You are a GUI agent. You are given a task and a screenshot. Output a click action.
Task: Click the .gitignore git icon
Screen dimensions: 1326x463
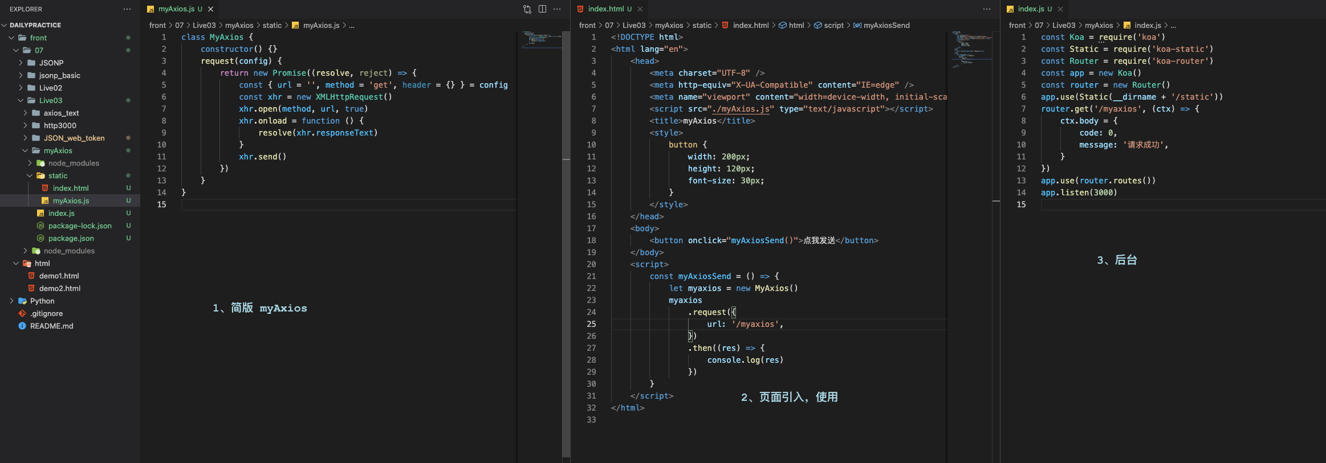click(x=22, y=313)
